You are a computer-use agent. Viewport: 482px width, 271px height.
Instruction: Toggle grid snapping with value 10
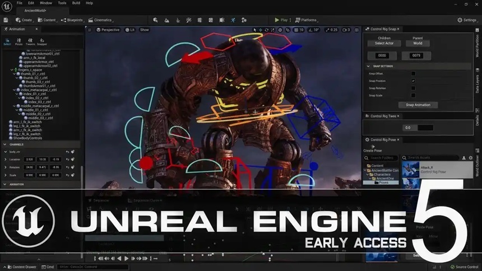(x=299, y=30)
